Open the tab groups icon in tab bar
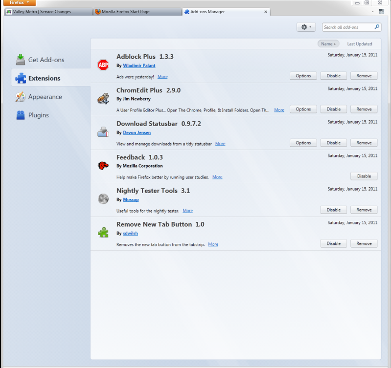Image resolution: width=391 pixels, height=368 pixels. coord(382,11)
